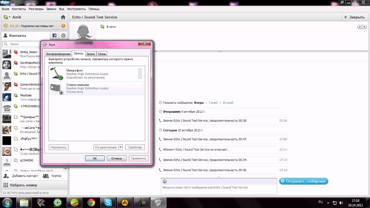Click the network tray icon
370x208 pixels.
(x=335, y=203)
